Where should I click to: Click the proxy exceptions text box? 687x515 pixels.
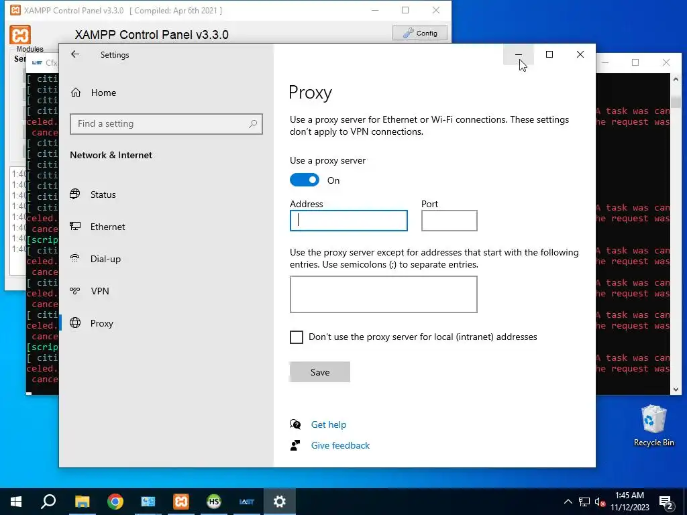tap(383, 294)
